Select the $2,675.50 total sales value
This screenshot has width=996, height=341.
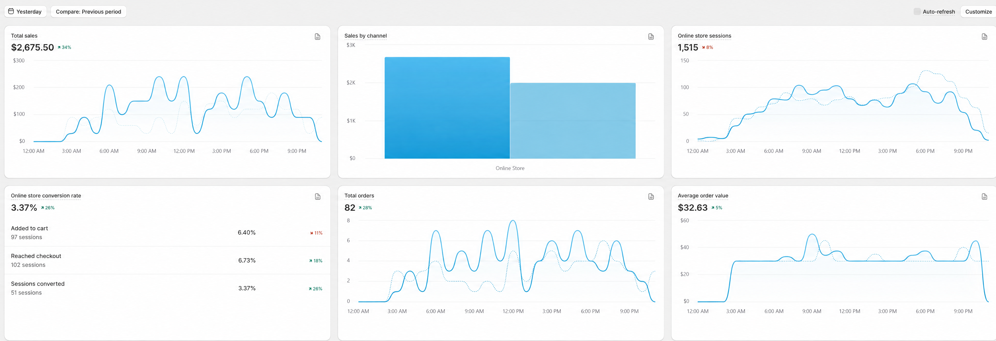[32, 48]
